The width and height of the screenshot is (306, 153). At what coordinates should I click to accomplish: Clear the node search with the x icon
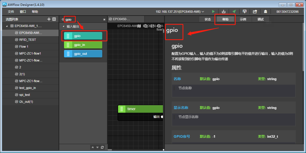(104, 20)
